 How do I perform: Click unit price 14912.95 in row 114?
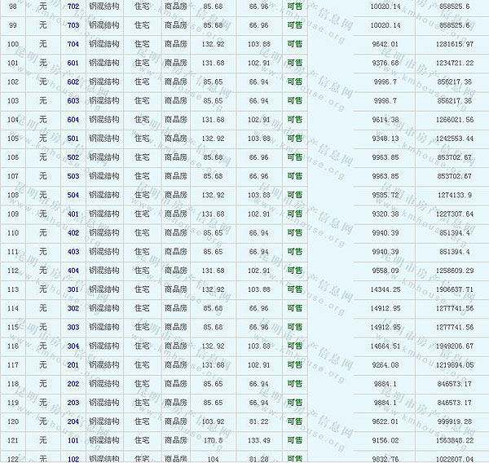[385, 309]
